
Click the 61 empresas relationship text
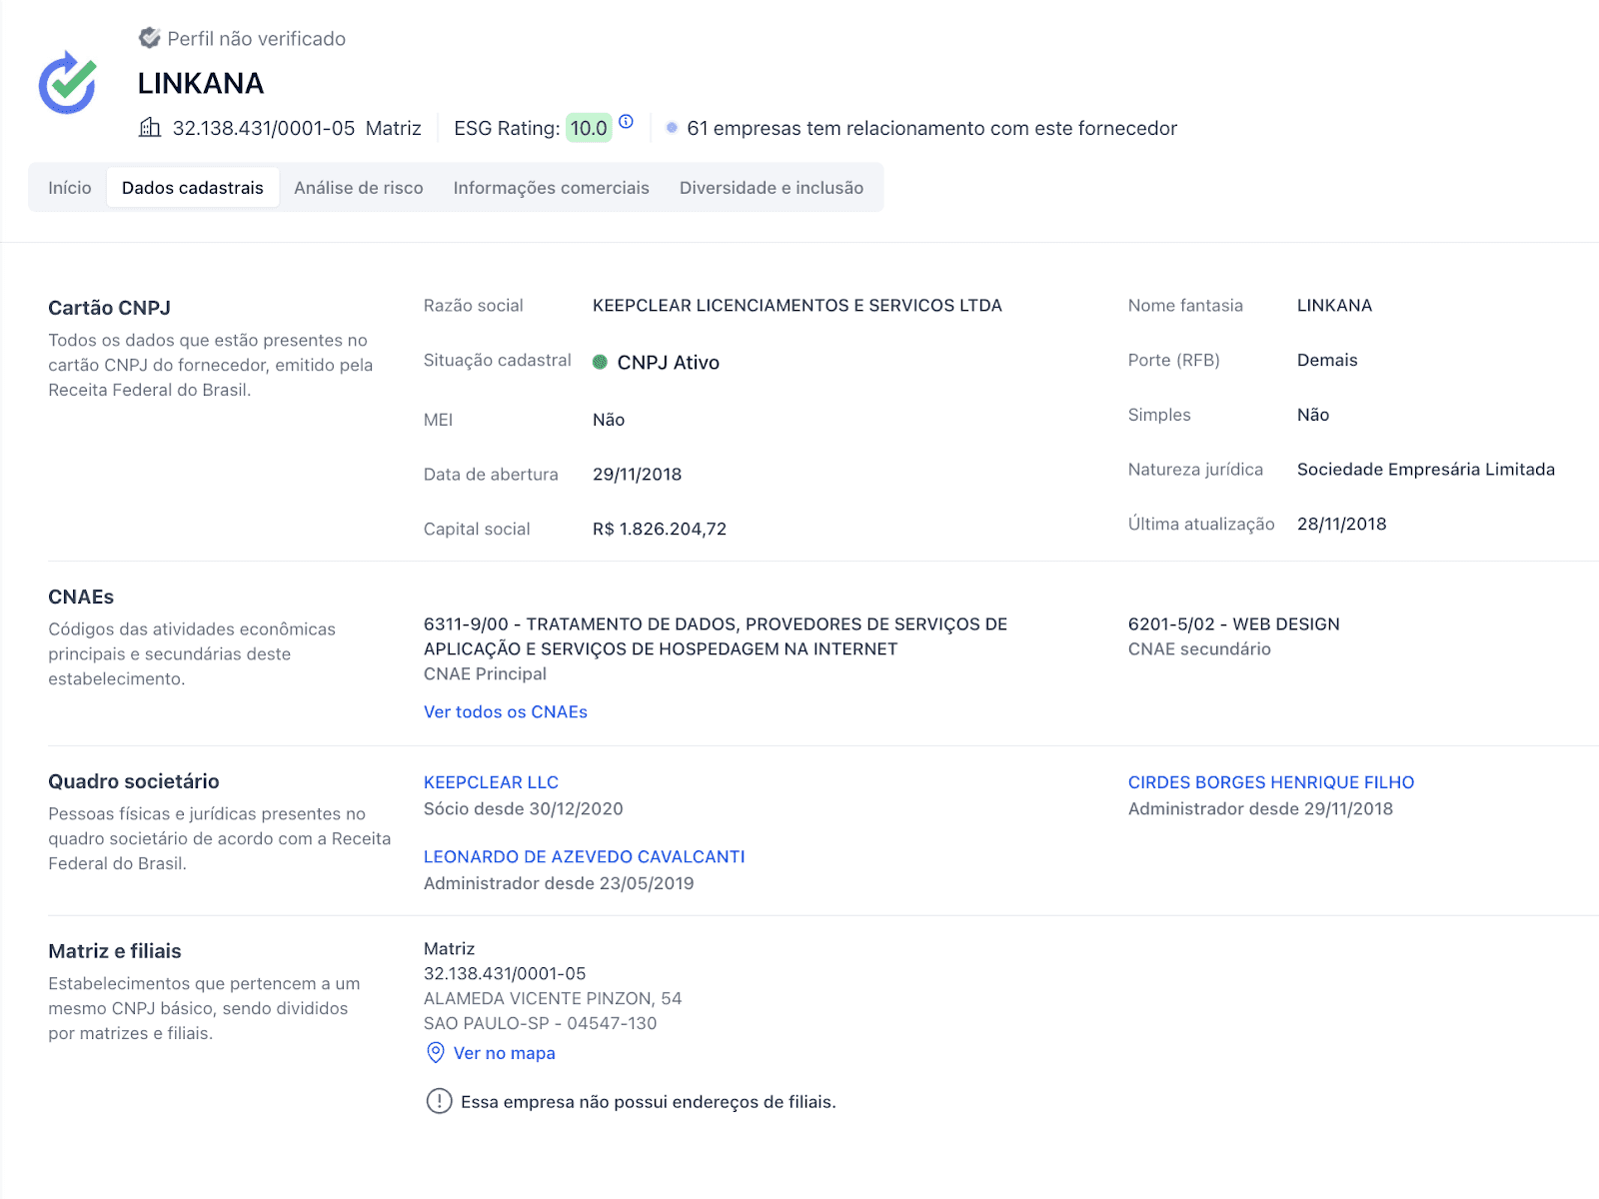click(x=932, y=128)
